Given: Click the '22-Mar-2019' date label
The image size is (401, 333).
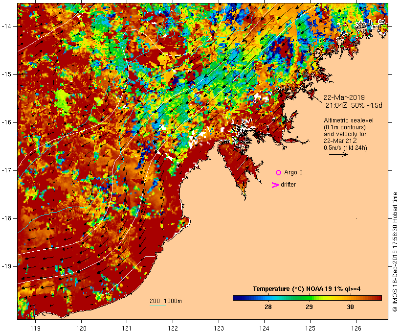Looking at the screenshot, I should pyautogui.click(x=344, y=97).
